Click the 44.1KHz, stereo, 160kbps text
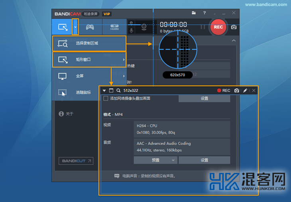This screenshot has height=202, width=291. pyautogui.click(x=159, y=150)
